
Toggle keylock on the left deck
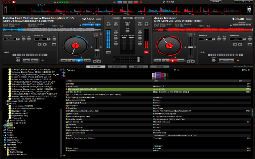[x=101, y=34]
